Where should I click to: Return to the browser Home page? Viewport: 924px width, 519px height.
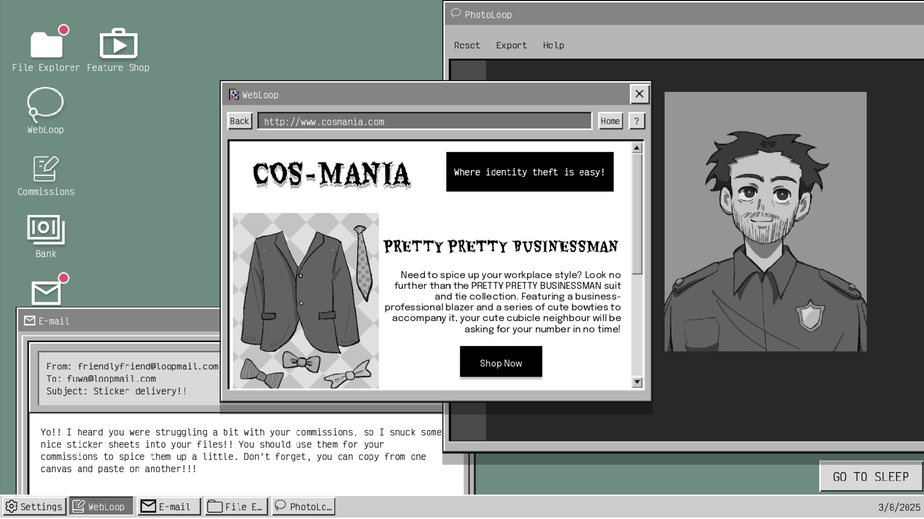click(x=610, y=121)
